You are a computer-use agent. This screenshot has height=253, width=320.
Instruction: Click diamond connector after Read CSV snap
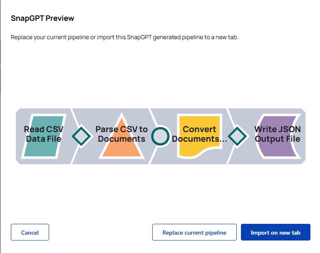tap(82, 136)
